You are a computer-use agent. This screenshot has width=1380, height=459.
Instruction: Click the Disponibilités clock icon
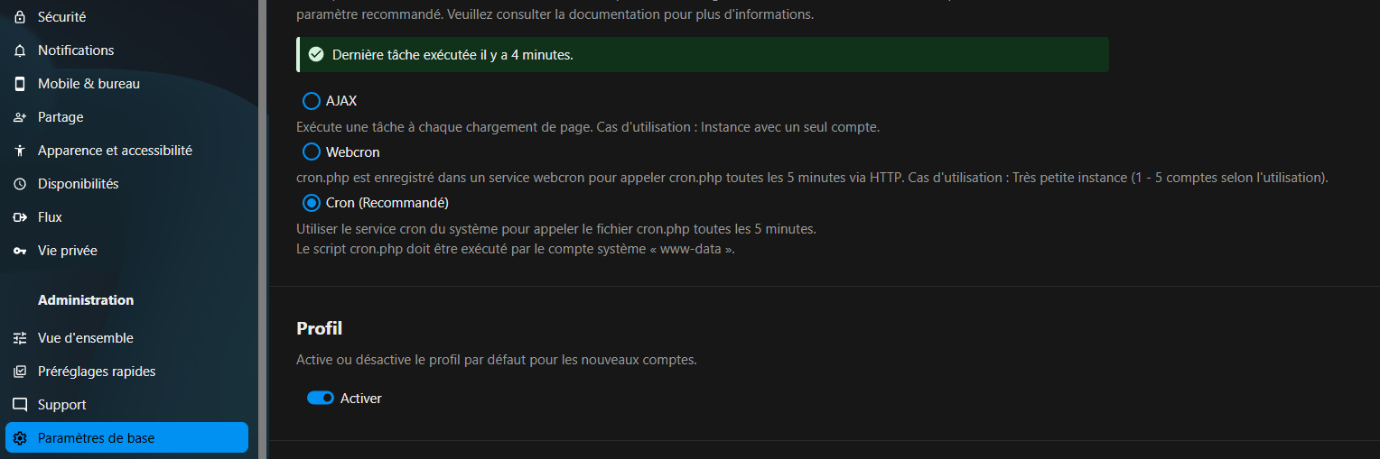(20, 184)
